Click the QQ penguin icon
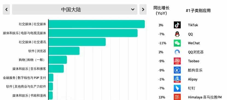 pos(177,34)
